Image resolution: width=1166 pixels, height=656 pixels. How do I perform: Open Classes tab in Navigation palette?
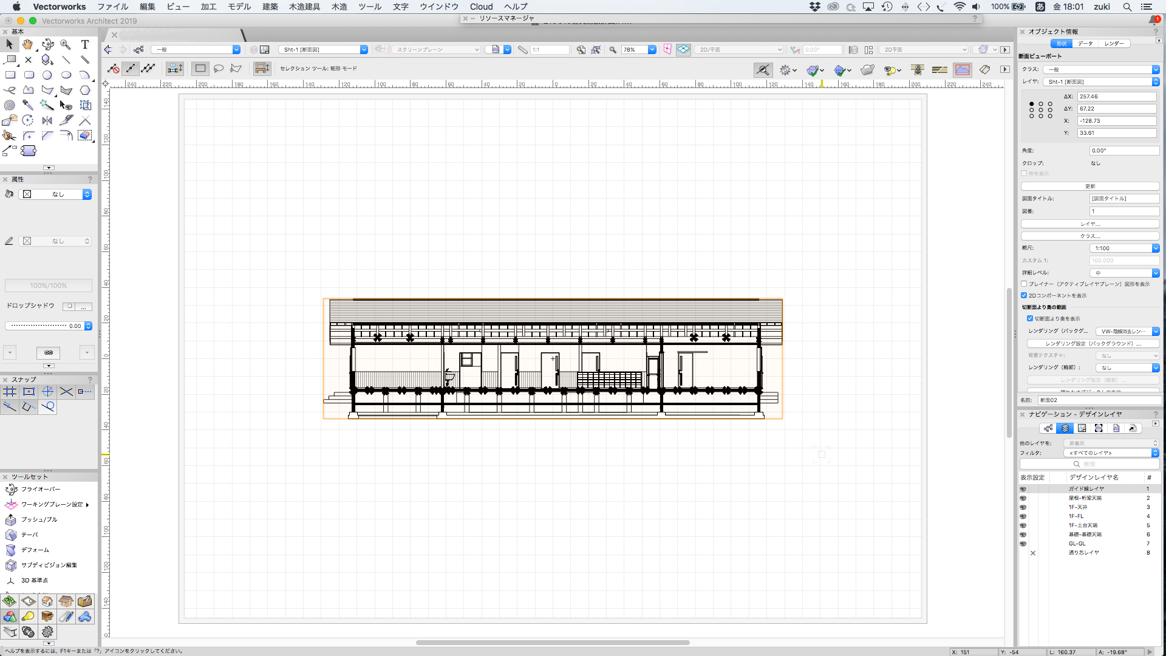[1048, 428]
